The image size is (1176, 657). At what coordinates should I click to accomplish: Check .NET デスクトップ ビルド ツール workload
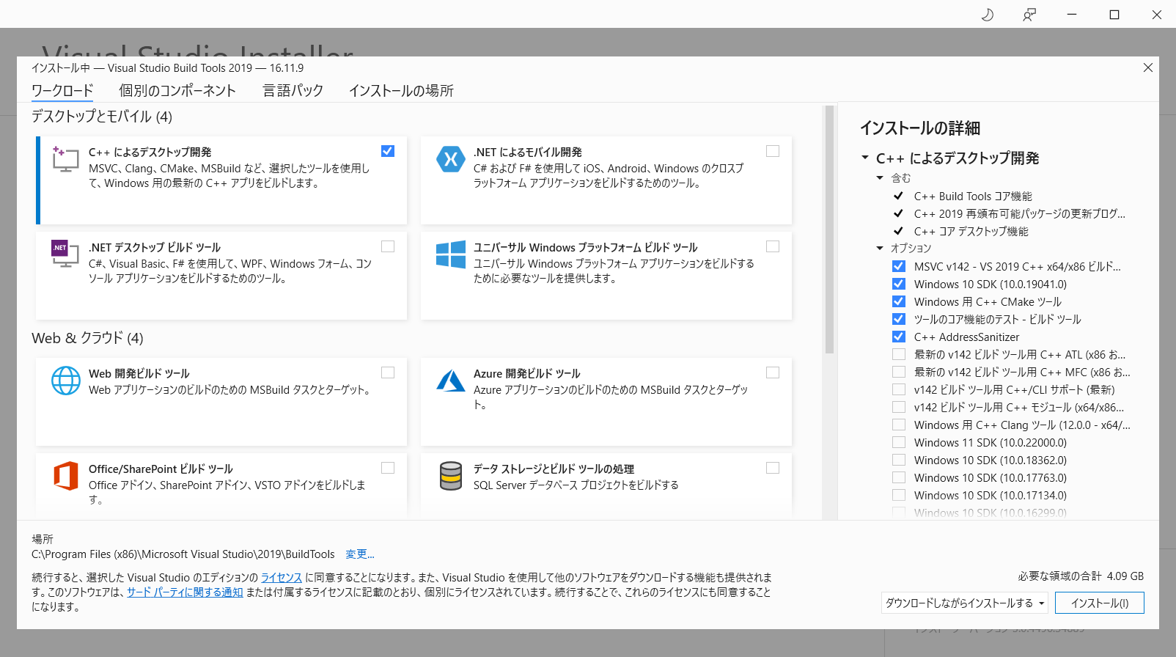tap(388, 246)
